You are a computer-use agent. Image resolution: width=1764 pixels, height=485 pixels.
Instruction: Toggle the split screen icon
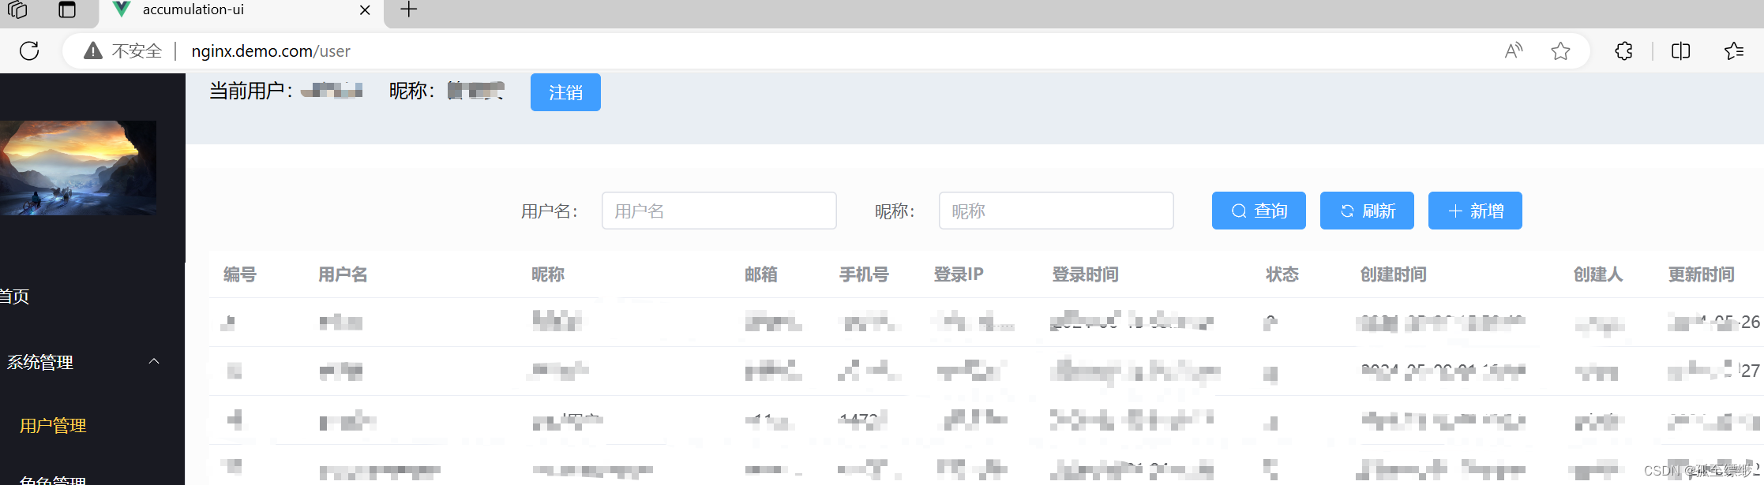(1681, 51)
